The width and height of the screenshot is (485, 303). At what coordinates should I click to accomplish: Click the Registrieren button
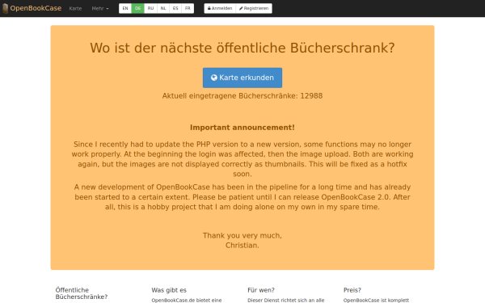pos(254,8)
